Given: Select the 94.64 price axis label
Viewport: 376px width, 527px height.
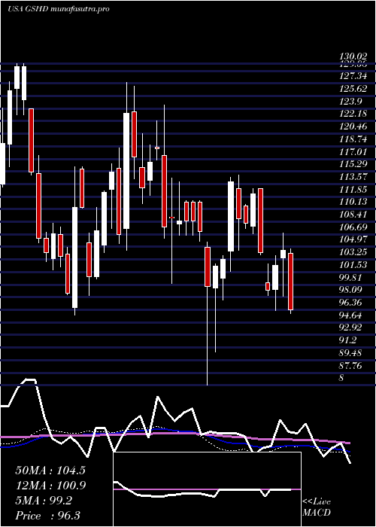Looking at the screenshot, I should [351, 315].
